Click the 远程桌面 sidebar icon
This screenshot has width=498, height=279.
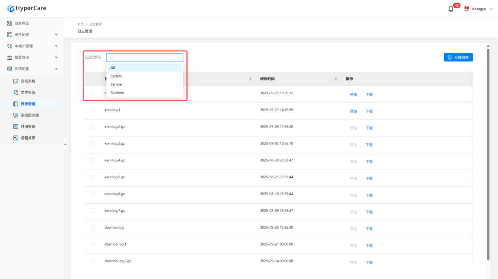16,138
